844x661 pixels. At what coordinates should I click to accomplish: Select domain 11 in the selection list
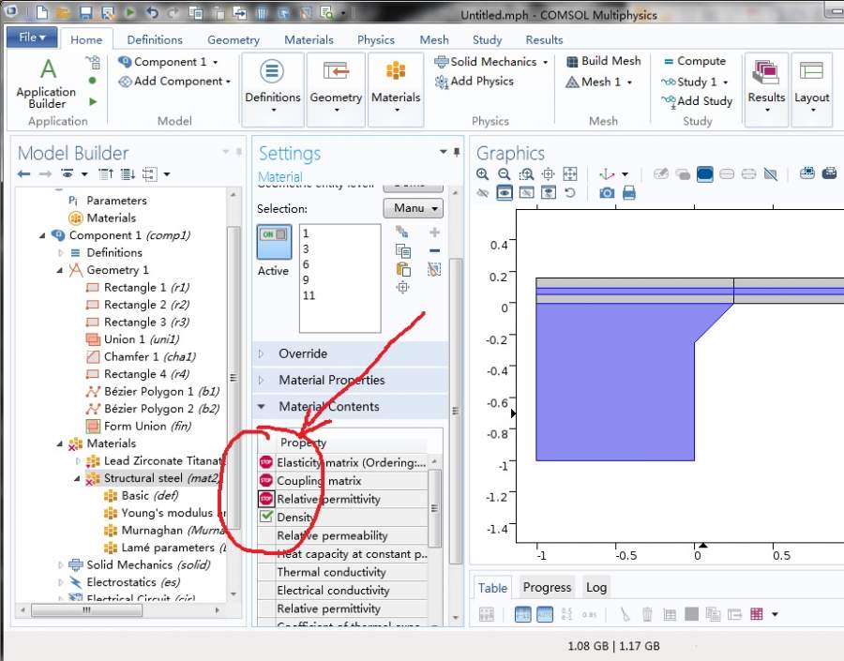pyautogui.click(x=309, y=295)
